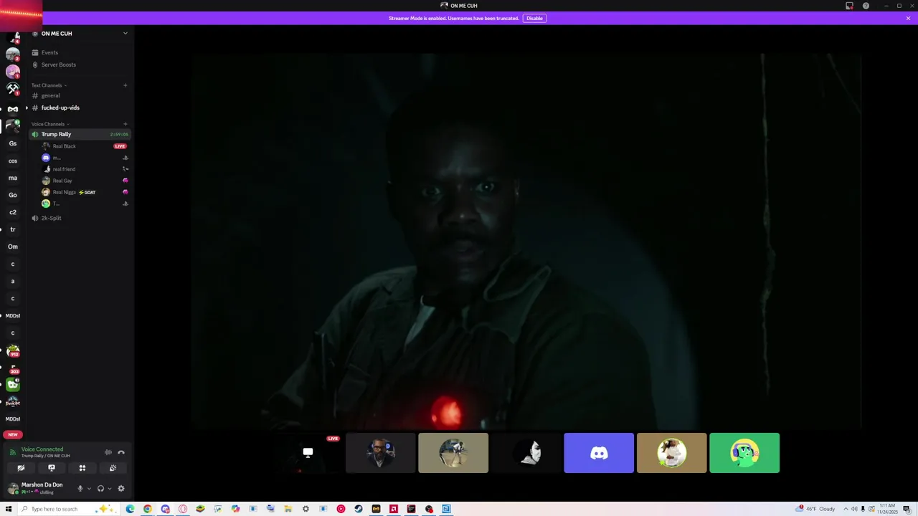The width and height of the screenshot is (918, 516).
Task: Disconnect from the voice channel
Action: point(121,452)
